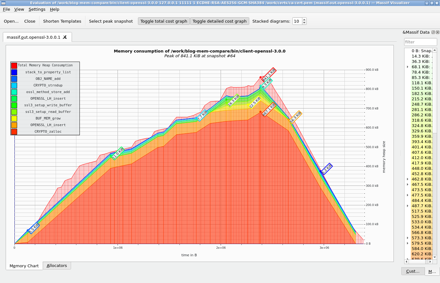440x283 pixels.
Task: Close the massif.out.openssl-3.0.0.1 tab
Action: pyautogui.click(x=65, y=37)
